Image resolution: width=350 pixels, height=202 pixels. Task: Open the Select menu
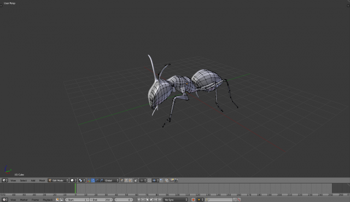[x=23, y=181]
